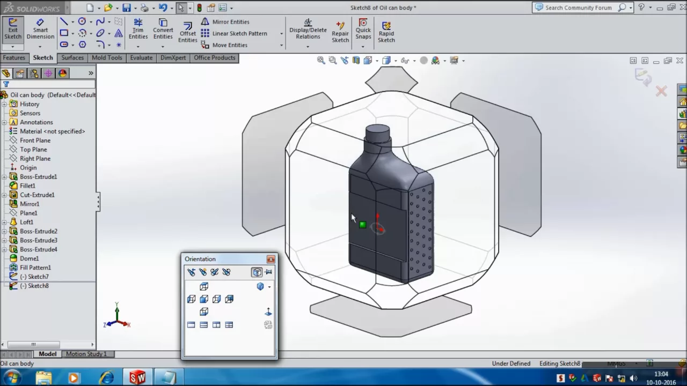Click the Rebuild traffic light icon

pyautogui.click(x=200, y=8)
